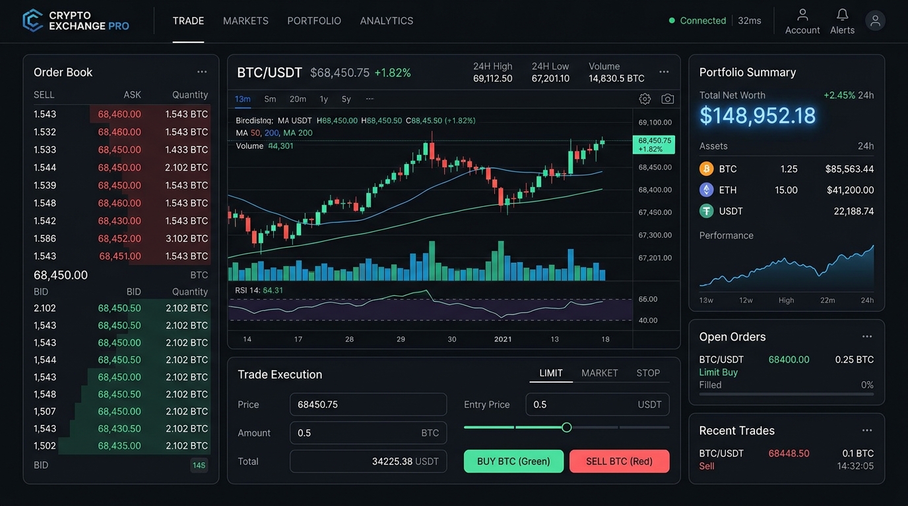908x506 pixels.
Task: Click the 68,435.00 bid price row
Action: (121, 445)
